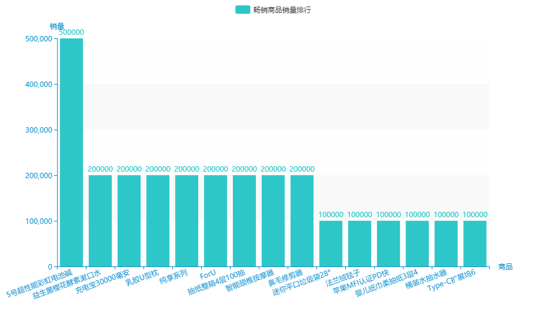Select the 乳胶U型枕 bar

click(158, 221)
